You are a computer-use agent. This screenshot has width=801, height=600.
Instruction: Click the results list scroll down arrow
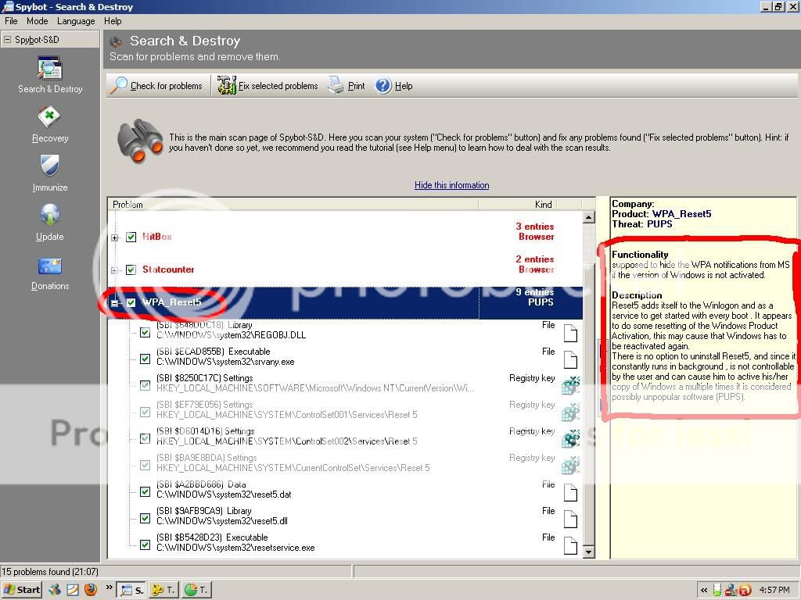pos(588,552)
